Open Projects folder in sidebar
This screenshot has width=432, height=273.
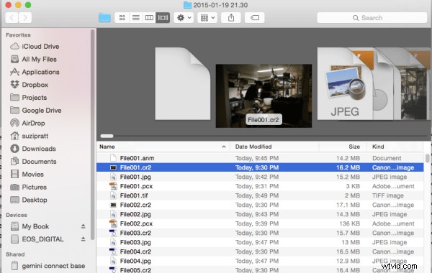coord(29,98)
